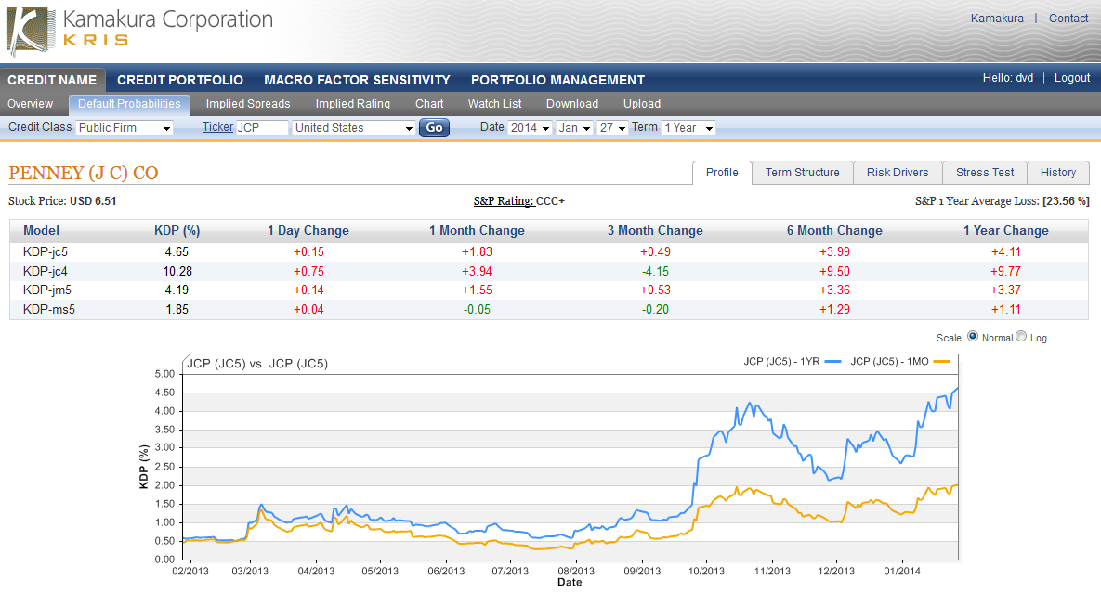Image resolution: width=1101 pixels, height=592 pixels.
Task: Click the -0.05 one month change value
Action: [x=477, y=309]
